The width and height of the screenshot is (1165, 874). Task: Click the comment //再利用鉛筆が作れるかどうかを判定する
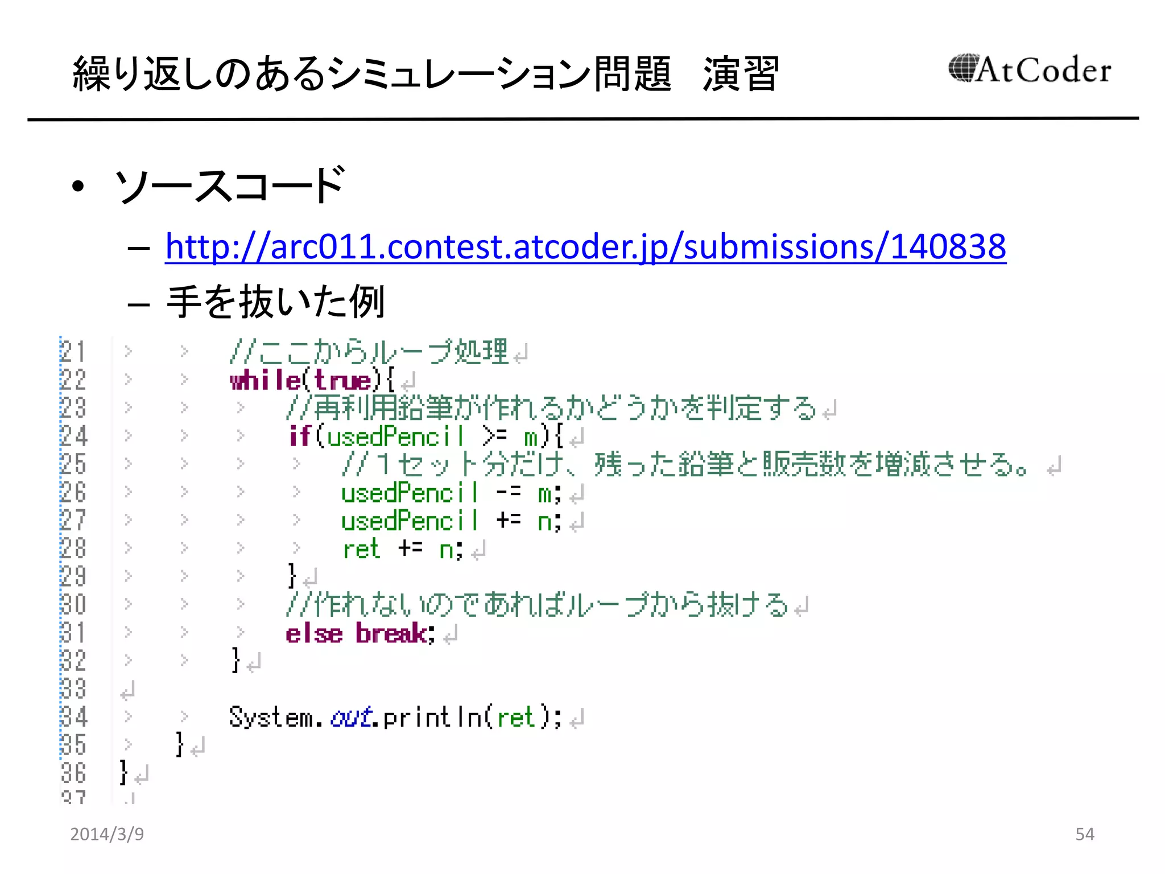(x=551, y=408)
